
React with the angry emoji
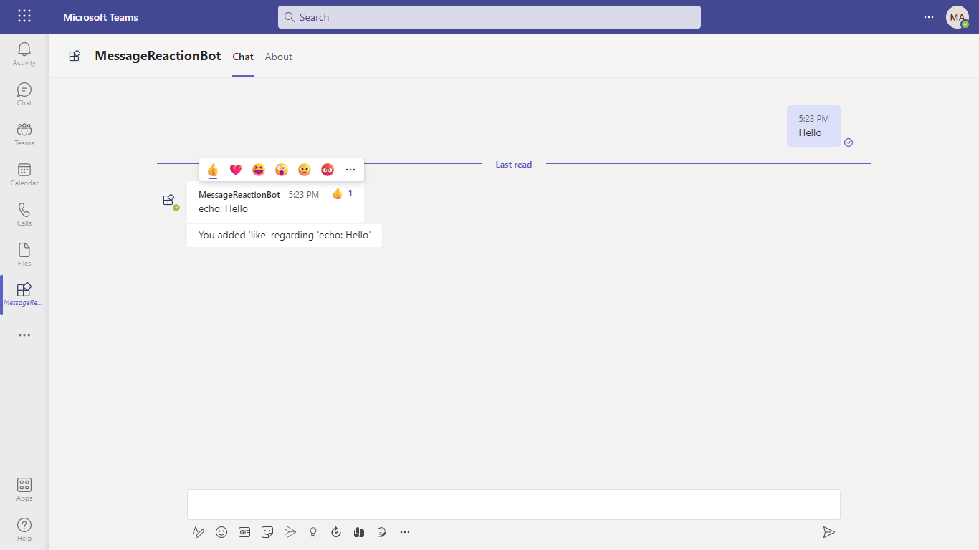click(x=328, y=170)
